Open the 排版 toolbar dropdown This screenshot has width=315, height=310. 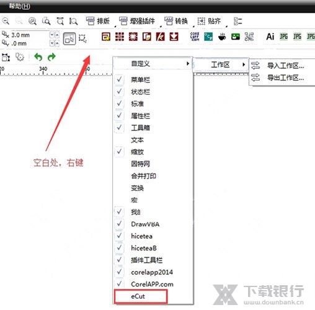click(x=98, y=21)
